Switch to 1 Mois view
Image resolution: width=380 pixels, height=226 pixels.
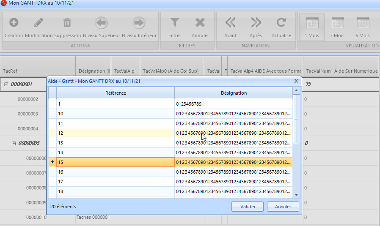pyautogui.click(x=312, y=23)
